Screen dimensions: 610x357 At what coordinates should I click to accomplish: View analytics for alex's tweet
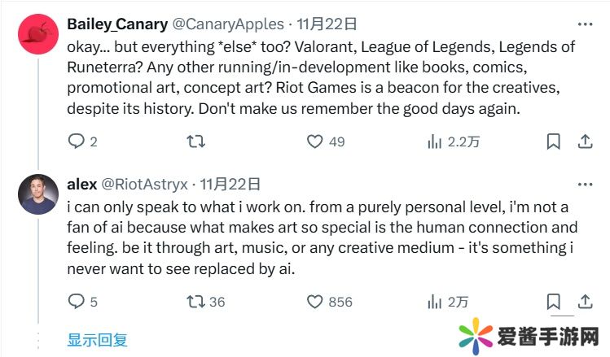[x=435, y=302]
